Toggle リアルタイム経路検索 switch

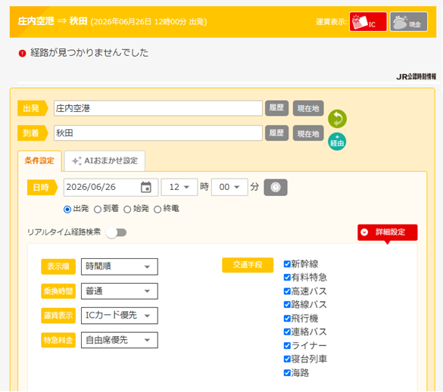116,233
